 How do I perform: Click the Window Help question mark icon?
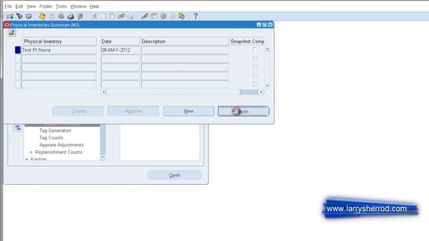click(195, 16)
